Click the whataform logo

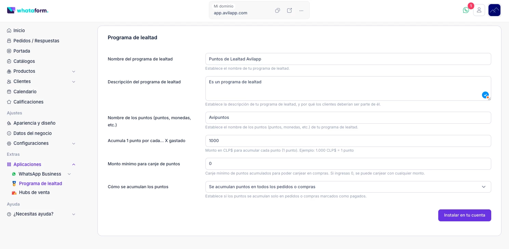pos(28,10)
